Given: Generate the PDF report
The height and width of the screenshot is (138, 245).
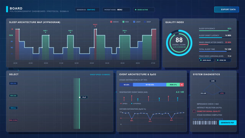Looking at the screenshot, I should pyautogui.click(x=228, y=123).
